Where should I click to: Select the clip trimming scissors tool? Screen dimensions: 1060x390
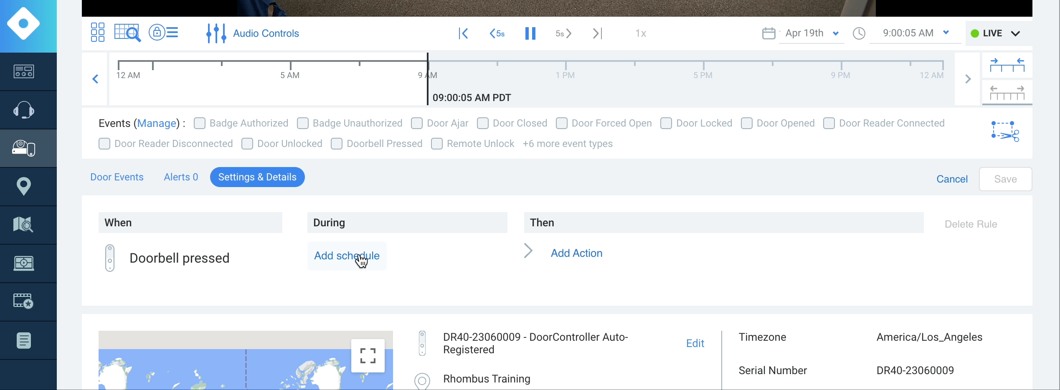click(x=1005, y=131)
